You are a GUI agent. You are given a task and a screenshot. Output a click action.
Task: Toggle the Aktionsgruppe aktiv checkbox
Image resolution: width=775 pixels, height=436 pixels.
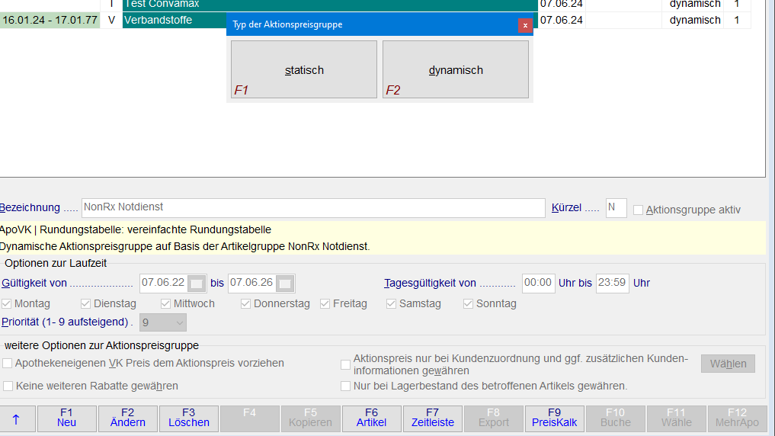639,210
